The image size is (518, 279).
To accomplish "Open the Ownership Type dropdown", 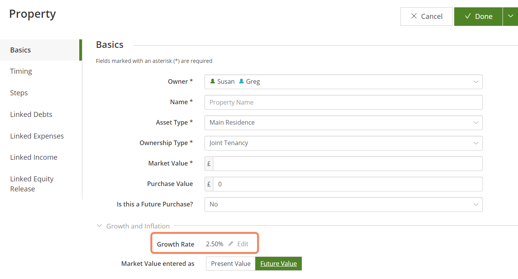I will (343, 143).
